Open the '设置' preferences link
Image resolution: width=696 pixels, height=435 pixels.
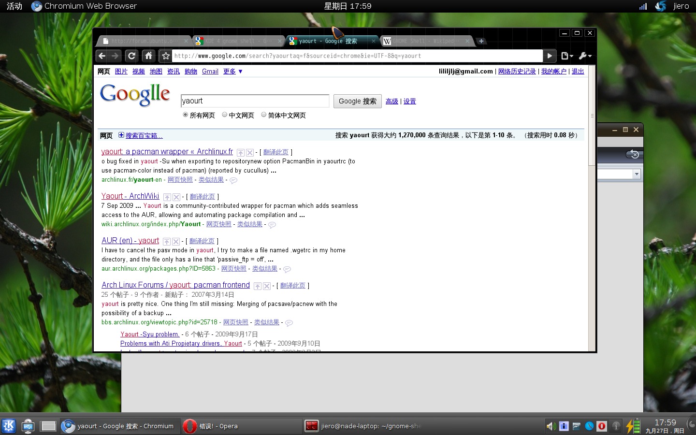pos(410,101)
